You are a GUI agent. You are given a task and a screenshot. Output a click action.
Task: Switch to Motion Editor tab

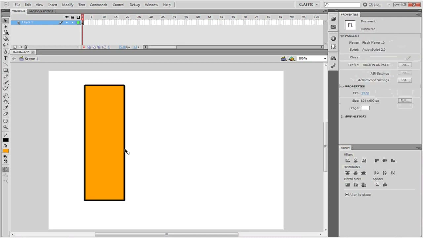[x=41, y=11]
